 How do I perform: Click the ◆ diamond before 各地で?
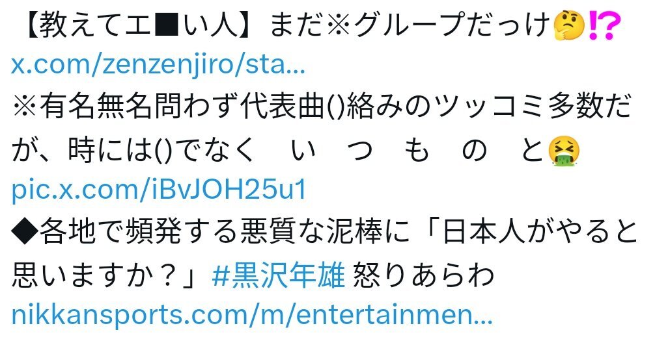[25, 233]
